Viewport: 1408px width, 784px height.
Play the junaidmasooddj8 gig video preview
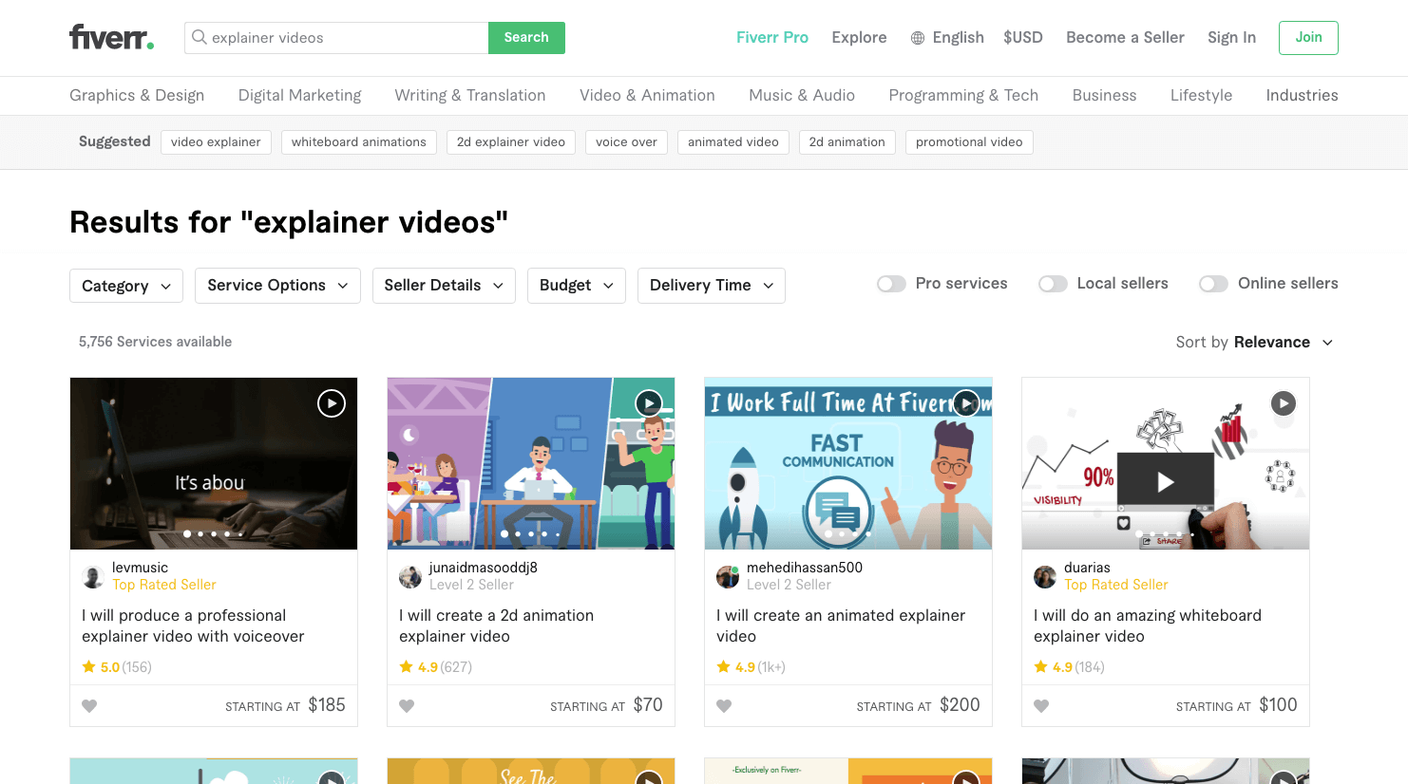[648, 403]
